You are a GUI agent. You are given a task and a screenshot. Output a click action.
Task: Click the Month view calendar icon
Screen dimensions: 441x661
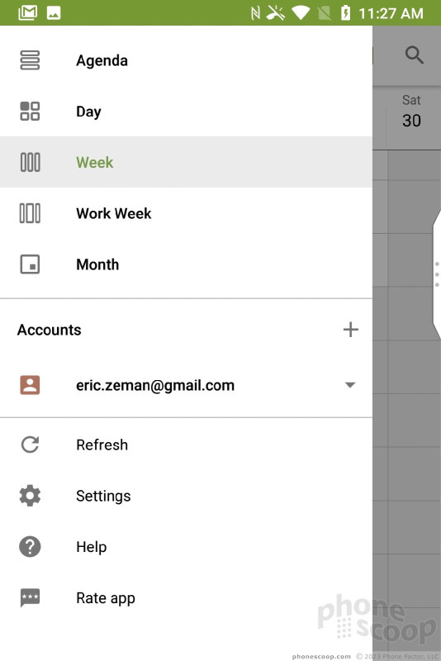click(30, 264)
